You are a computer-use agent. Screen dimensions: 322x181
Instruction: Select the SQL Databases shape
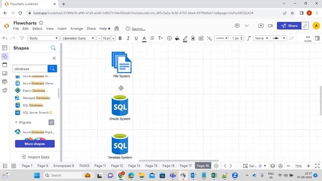pos(29,105)
